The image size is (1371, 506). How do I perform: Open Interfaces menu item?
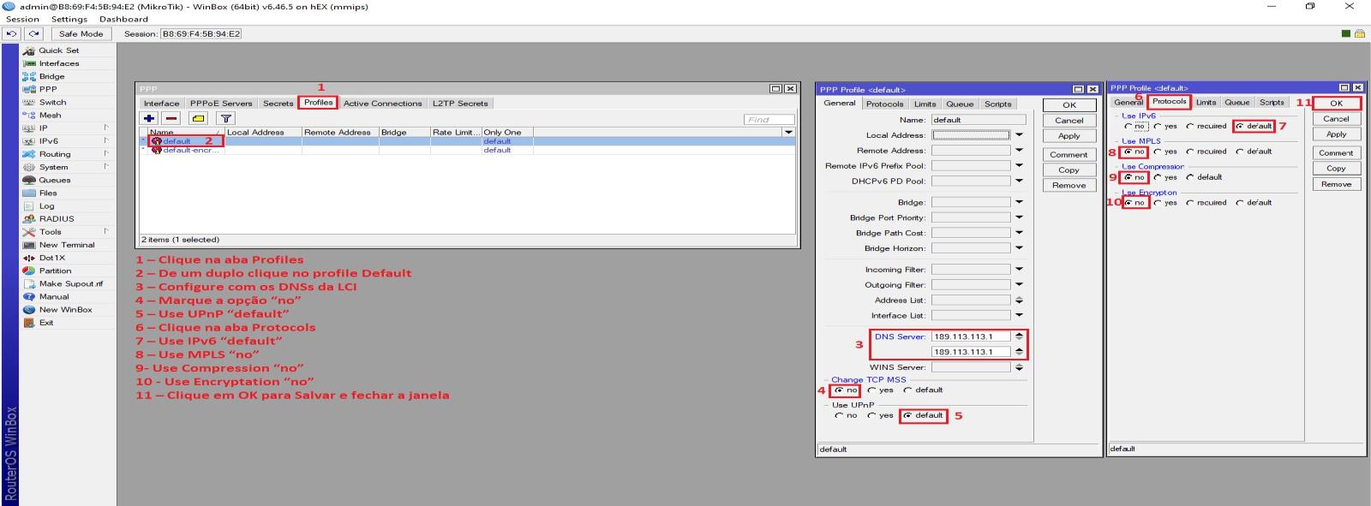tap(58, 63)
